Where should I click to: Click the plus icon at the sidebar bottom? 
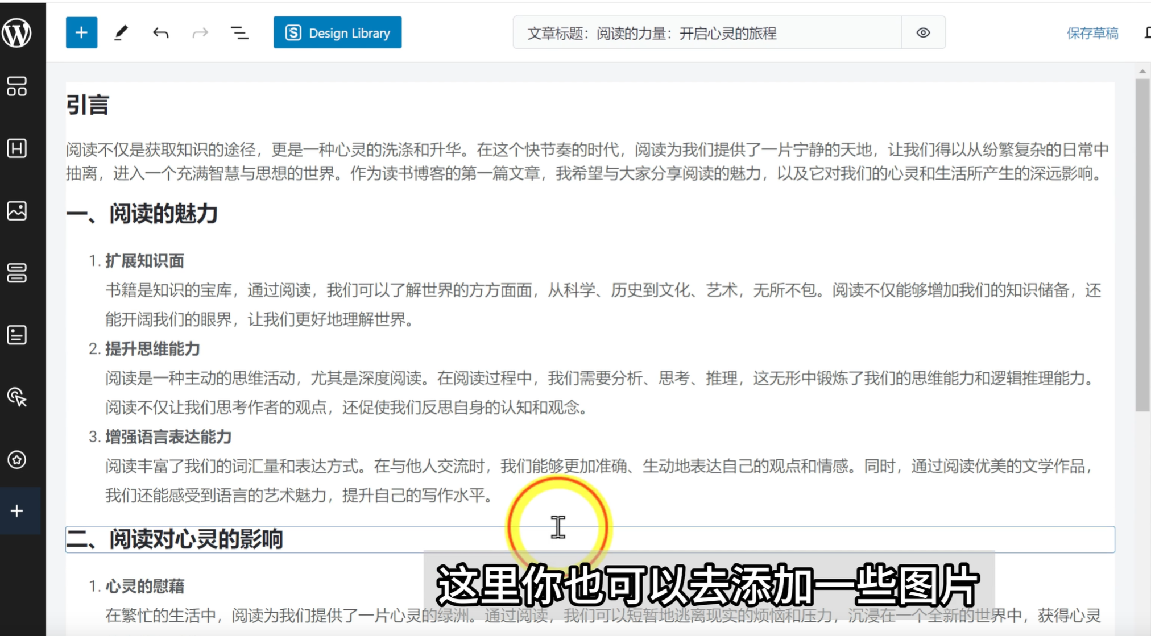17,510
